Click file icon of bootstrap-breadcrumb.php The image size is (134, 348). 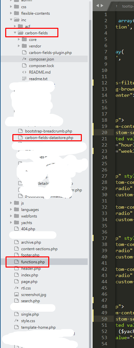tap(20, 131)
